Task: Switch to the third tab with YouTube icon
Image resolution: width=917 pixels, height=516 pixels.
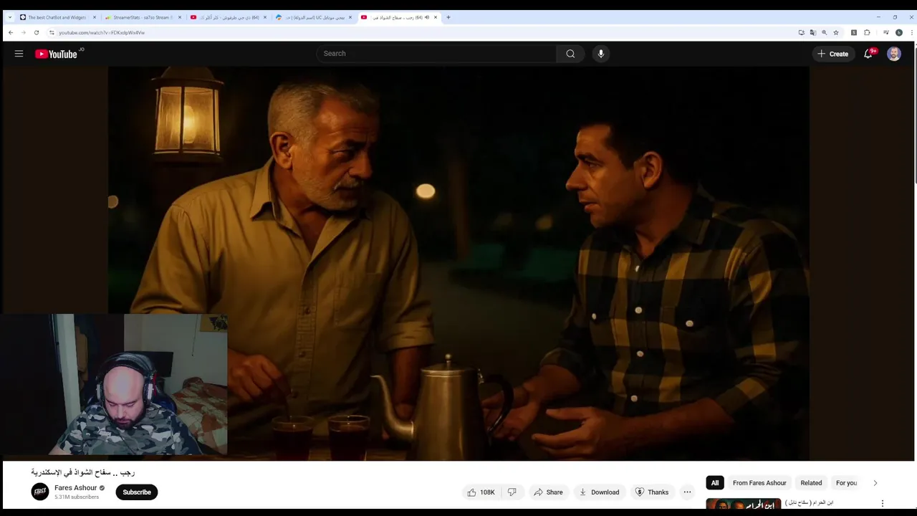Action: 228,17
